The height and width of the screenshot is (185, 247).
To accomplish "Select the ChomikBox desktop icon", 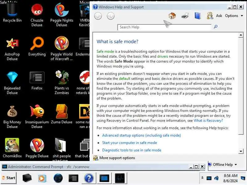I will tap(12, 148).
